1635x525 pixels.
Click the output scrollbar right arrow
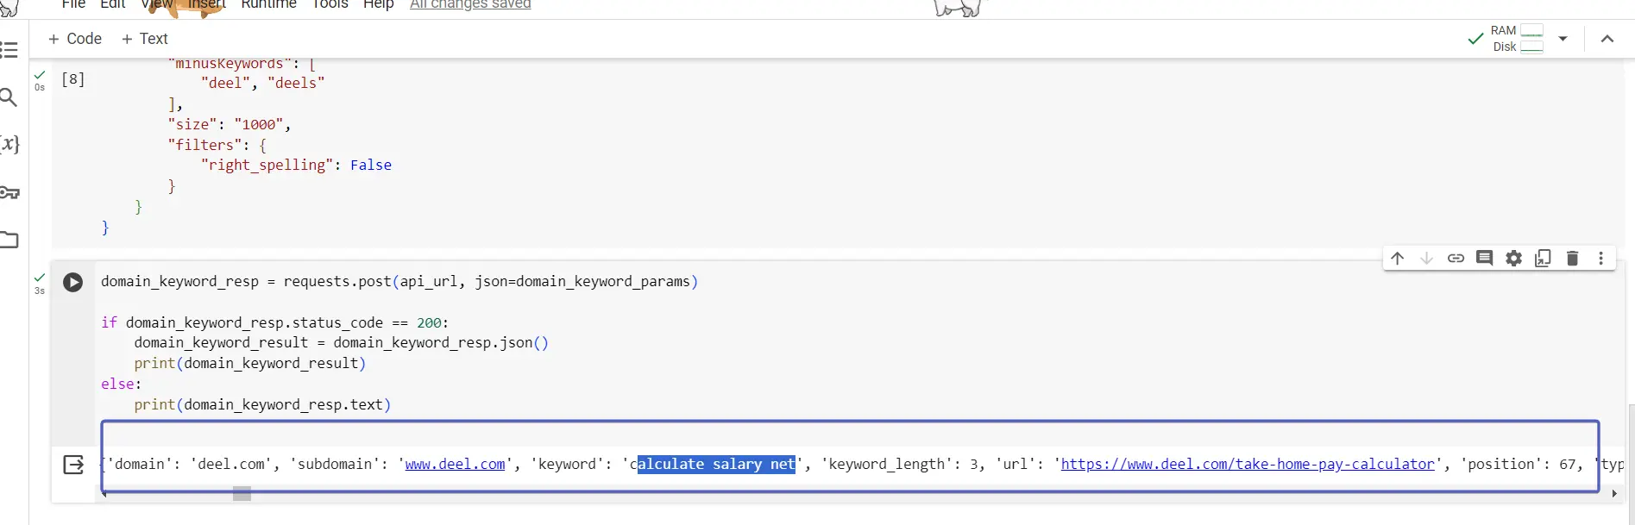pos(1613,494)
